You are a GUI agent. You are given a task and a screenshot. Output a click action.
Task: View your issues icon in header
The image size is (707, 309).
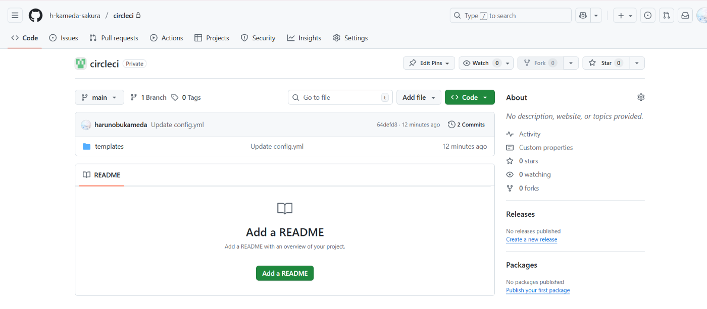pyautogui.click(x=648, y=16)
